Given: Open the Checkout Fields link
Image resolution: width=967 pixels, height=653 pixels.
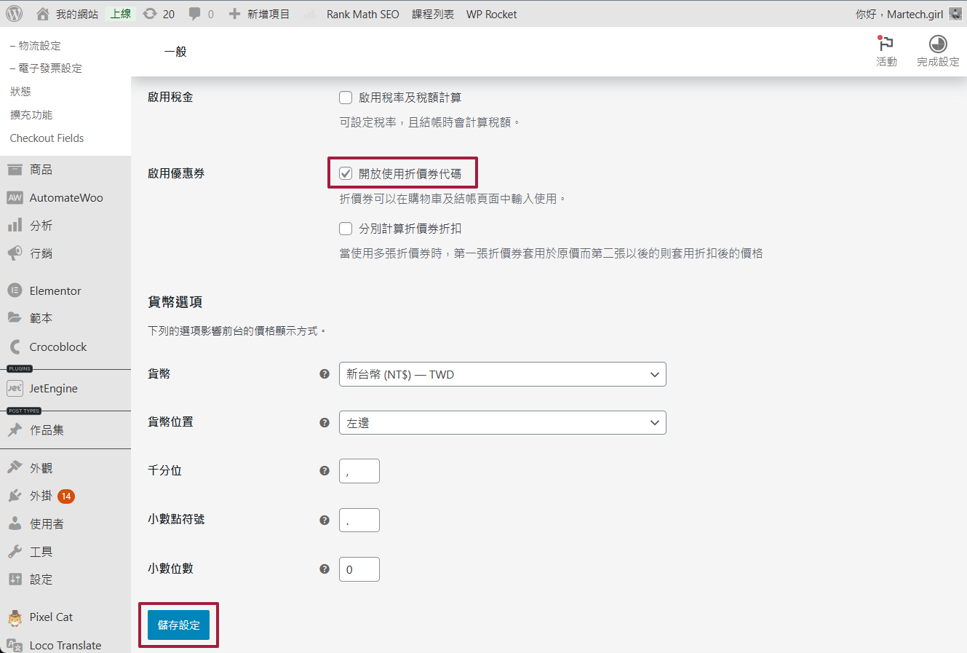Looking at the screenshot, I should pyautogui.click(x=47, y=138).
